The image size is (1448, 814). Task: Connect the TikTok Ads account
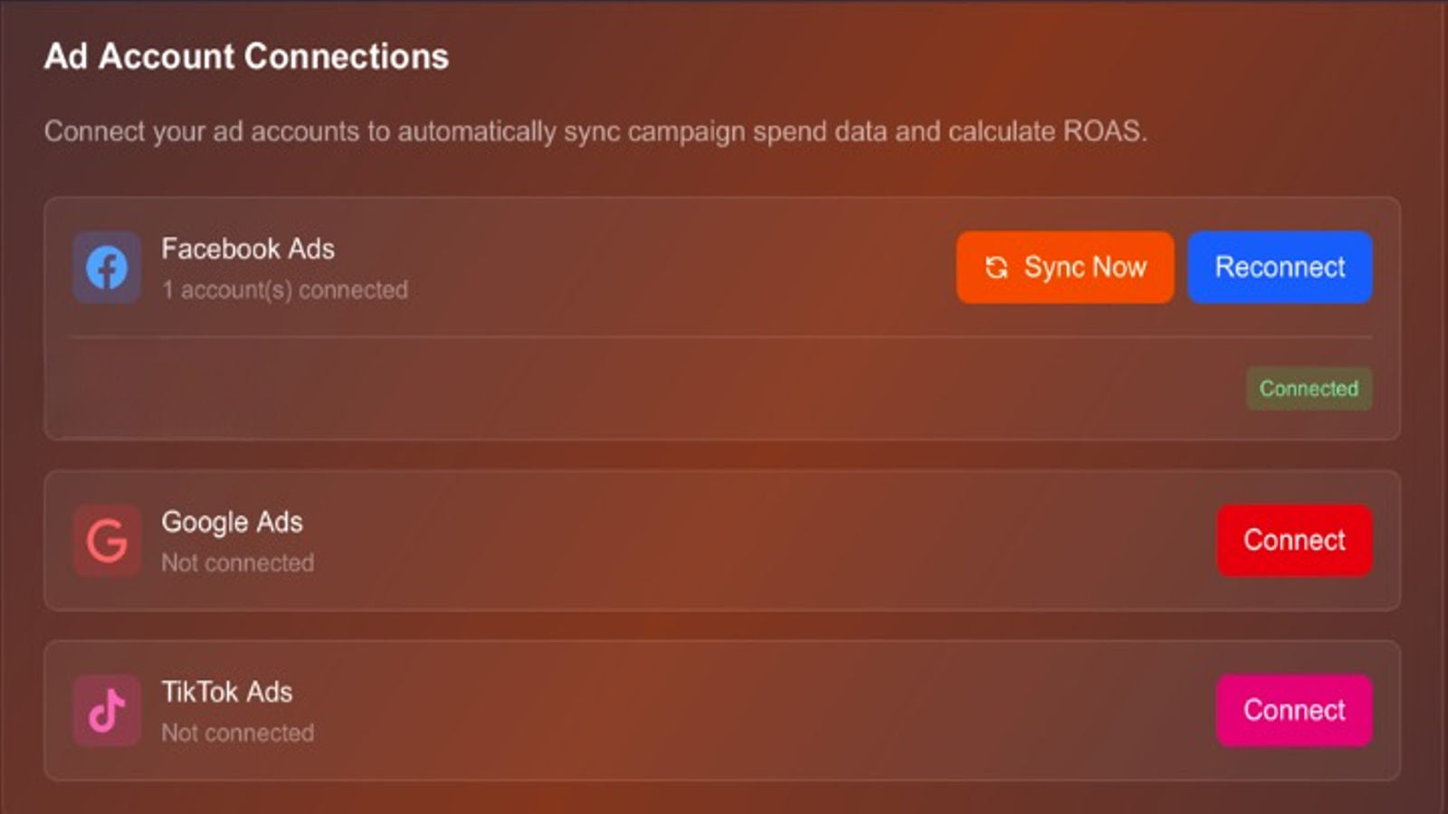[1293, 711]
